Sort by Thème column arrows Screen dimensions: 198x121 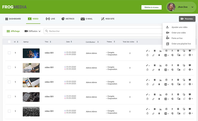coord(114,42)
